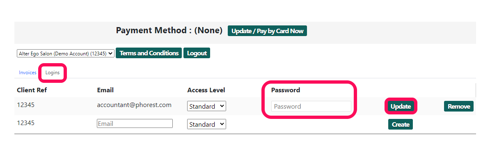Select the Logins tab
Viewport: 490px width, 155px height.
(x=53, y=73)
